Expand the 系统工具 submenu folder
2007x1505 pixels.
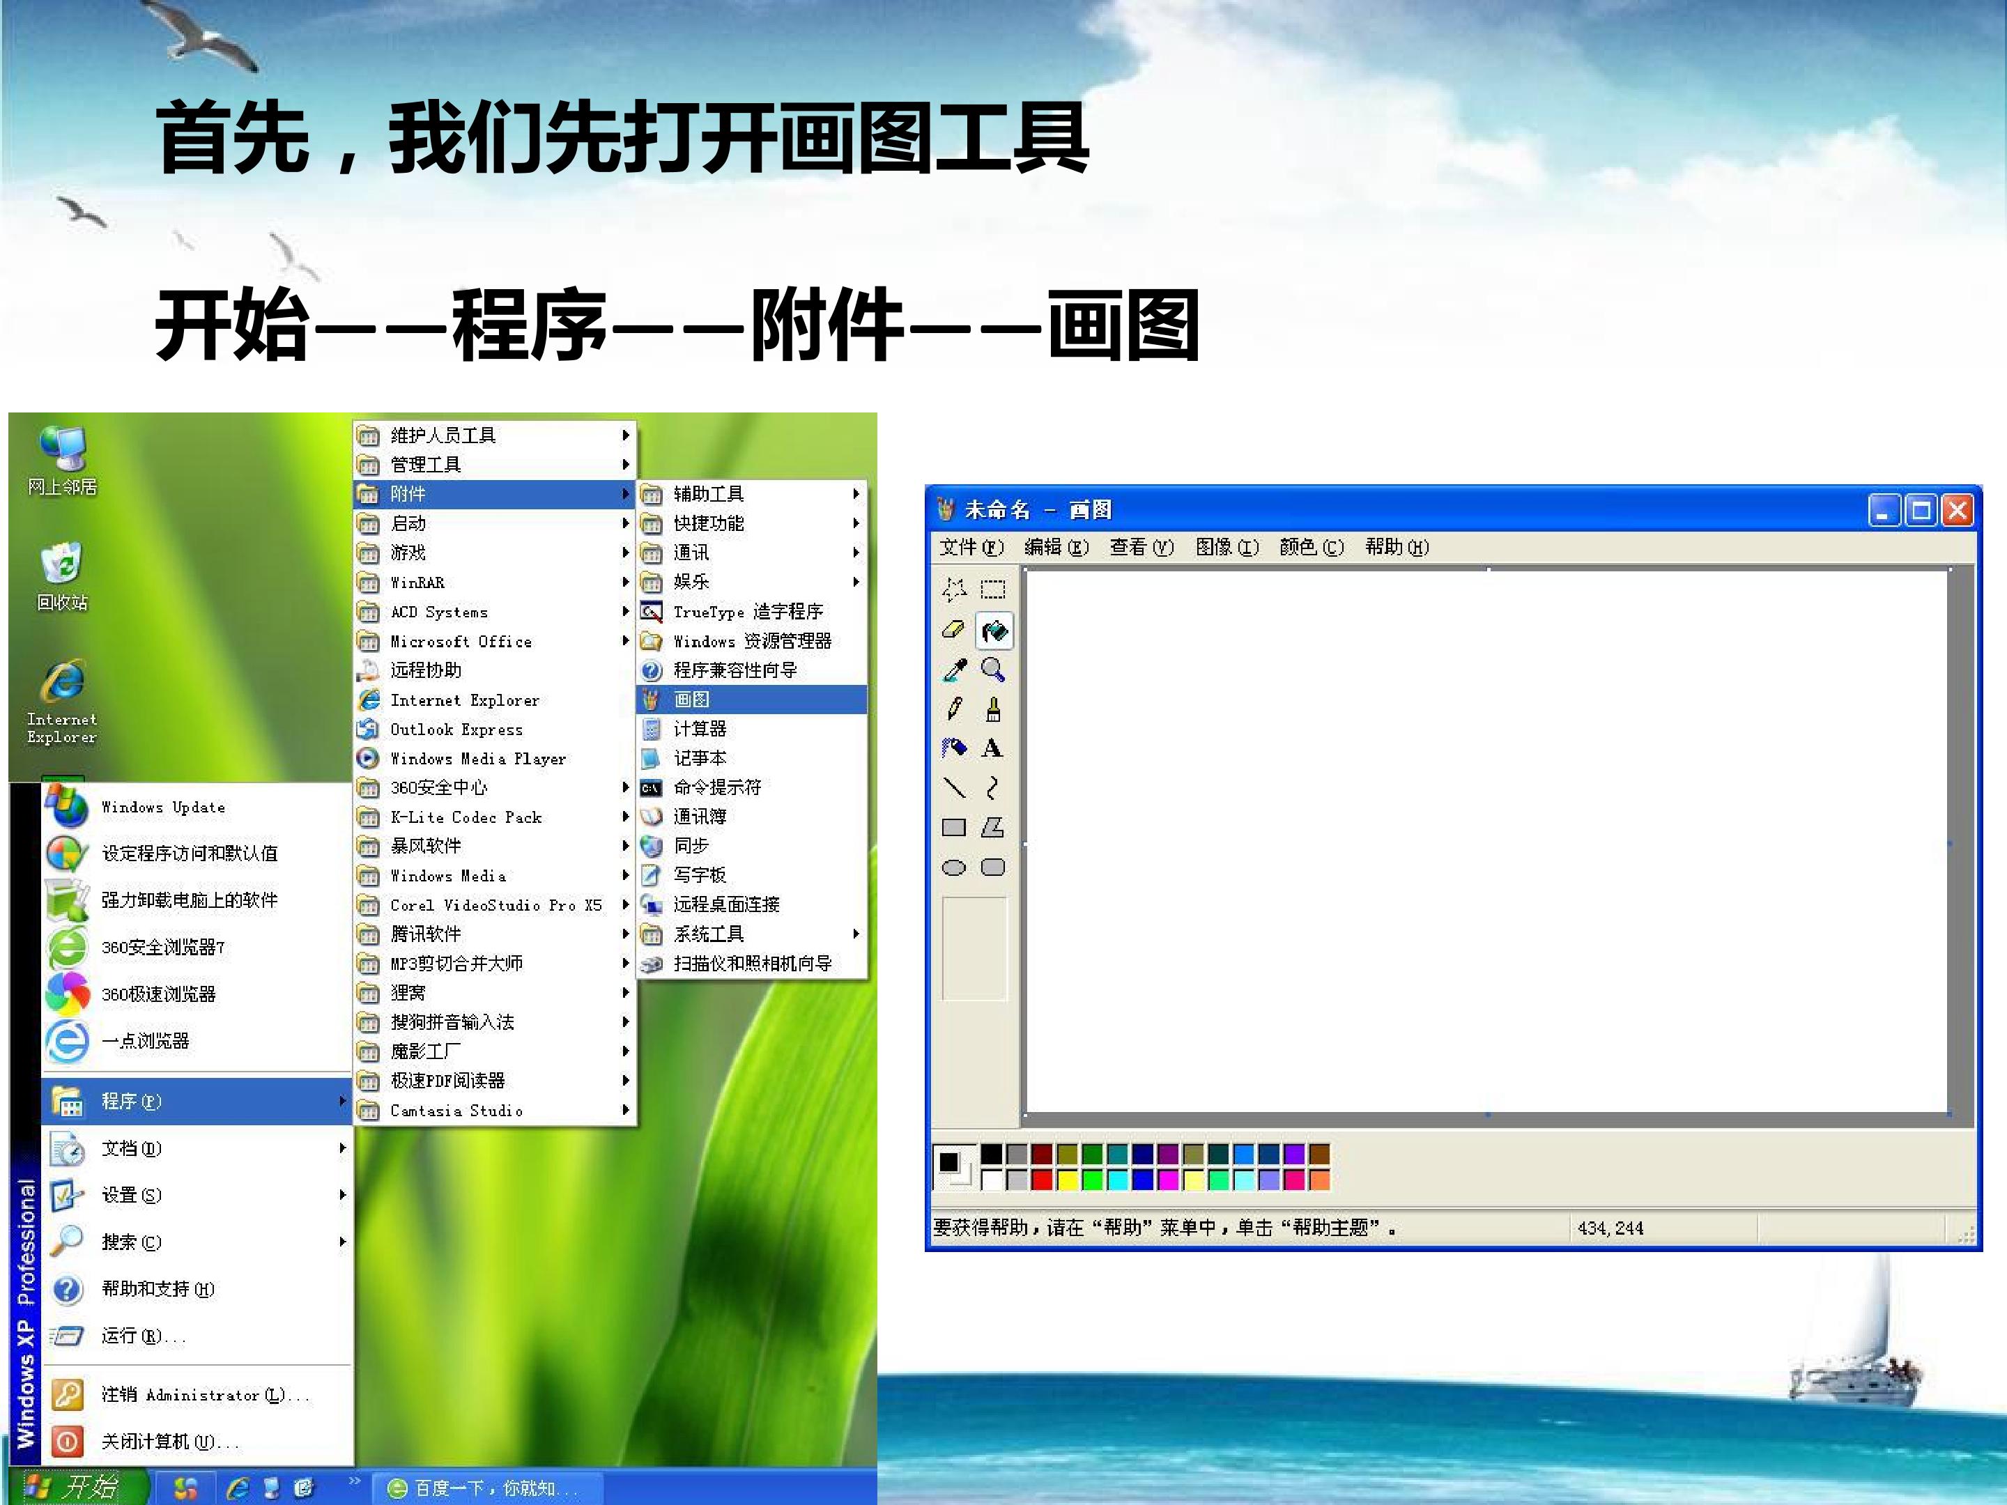click(751, 934)
